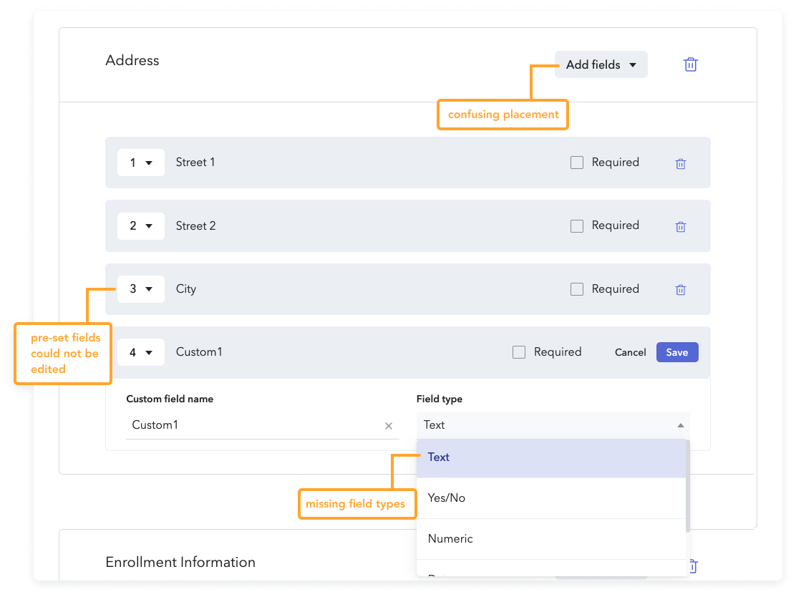Image resolution: width=796 pixels, height=597 pixels.
Task: Enable Required for the City field
Action: [x=577, y=289]
